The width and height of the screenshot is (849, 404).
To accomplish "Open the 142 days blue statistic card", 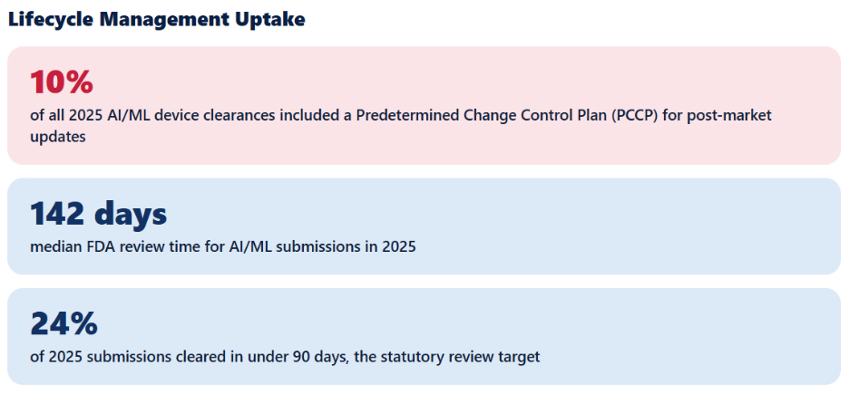I will pyautogui.click(x=424, y=226).
